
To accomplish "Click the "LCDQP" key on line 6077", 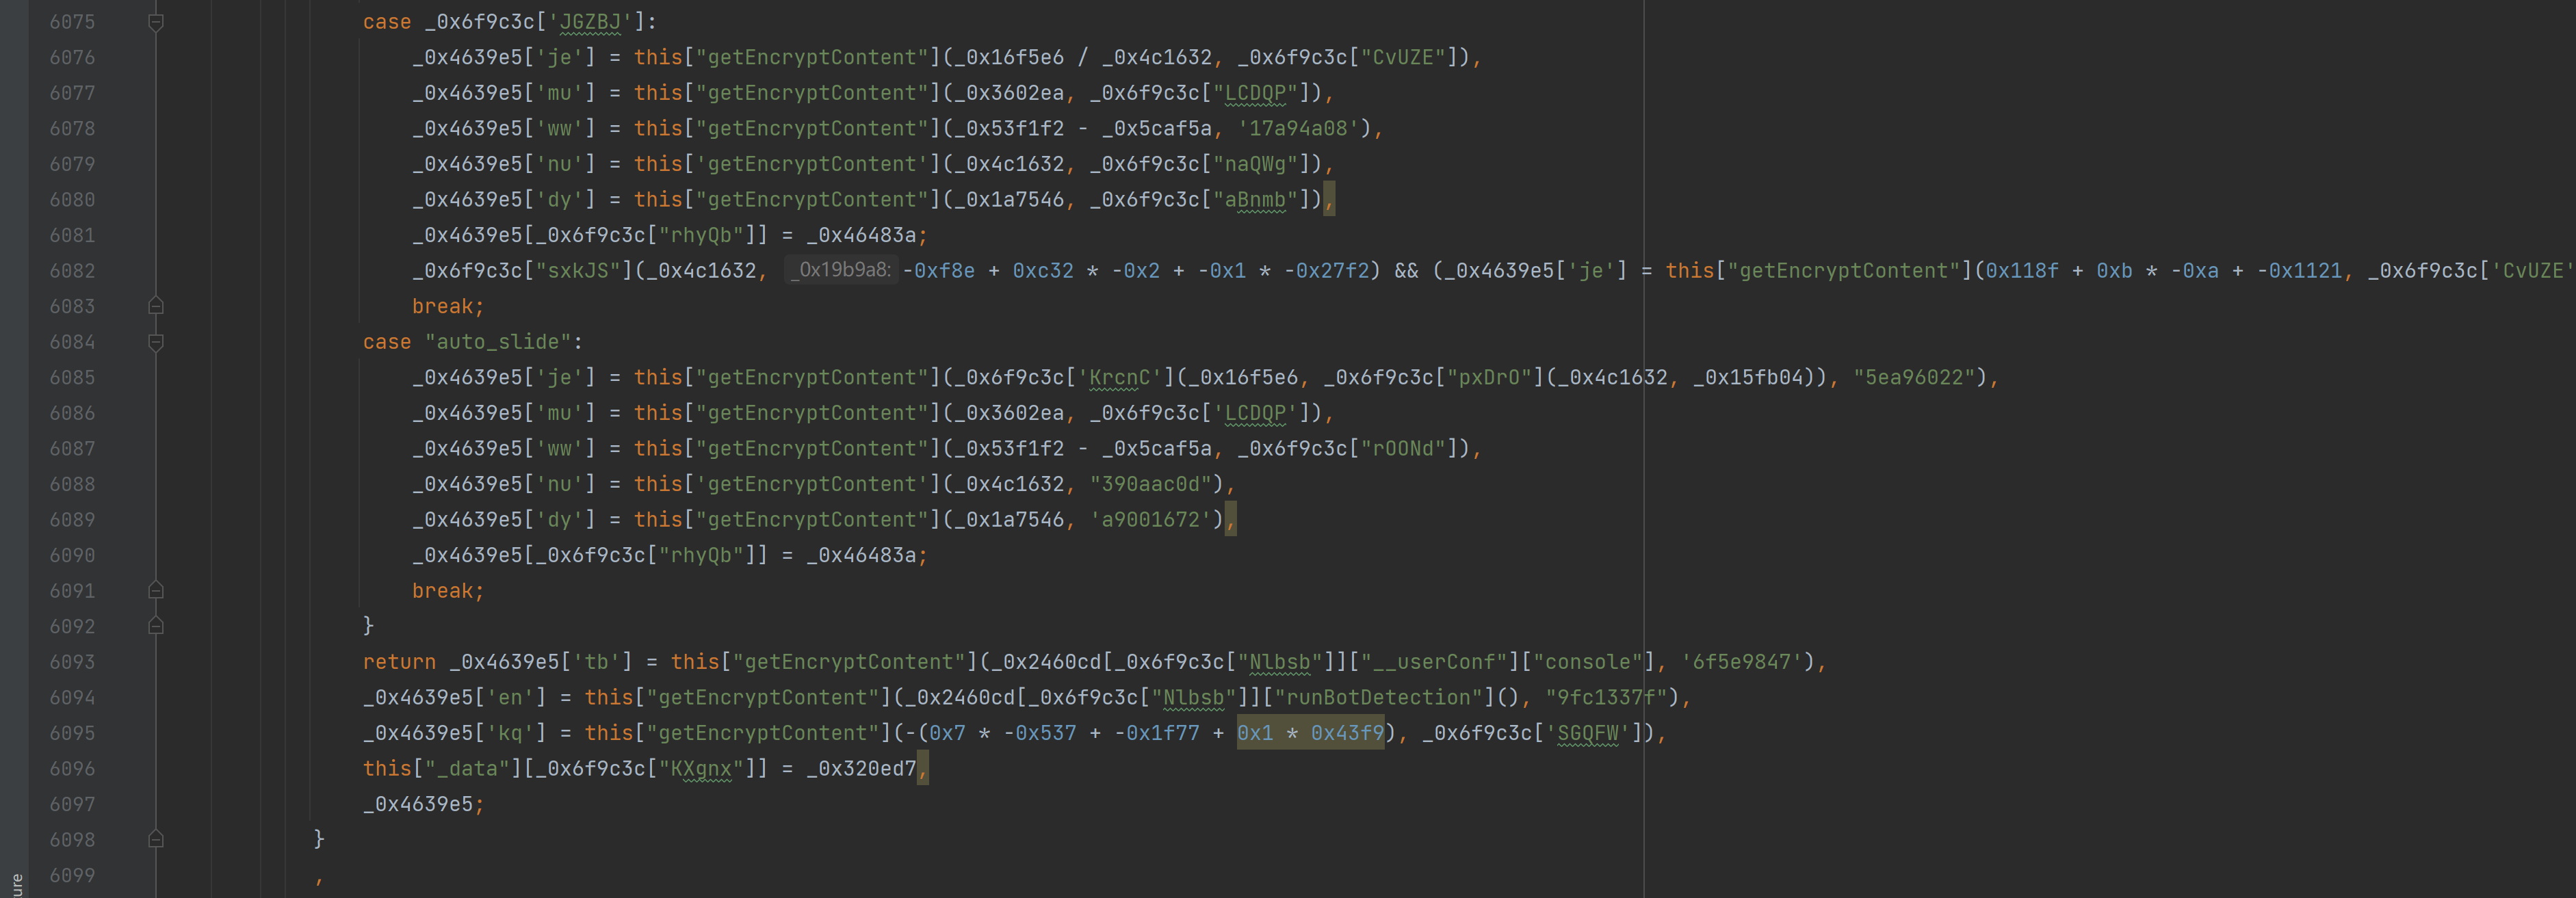I will (1255, 93).
